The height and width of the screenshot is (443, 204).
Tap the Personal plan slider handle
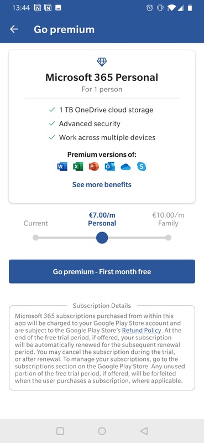coord(102,238)
